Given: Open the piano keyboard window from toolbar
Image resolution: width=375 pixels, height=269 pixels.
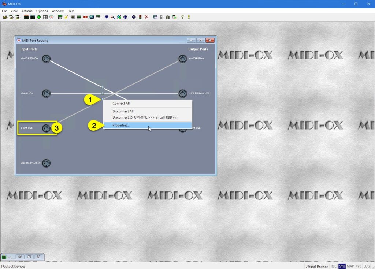Looking at the screenshot, I should tap(98, 17).
